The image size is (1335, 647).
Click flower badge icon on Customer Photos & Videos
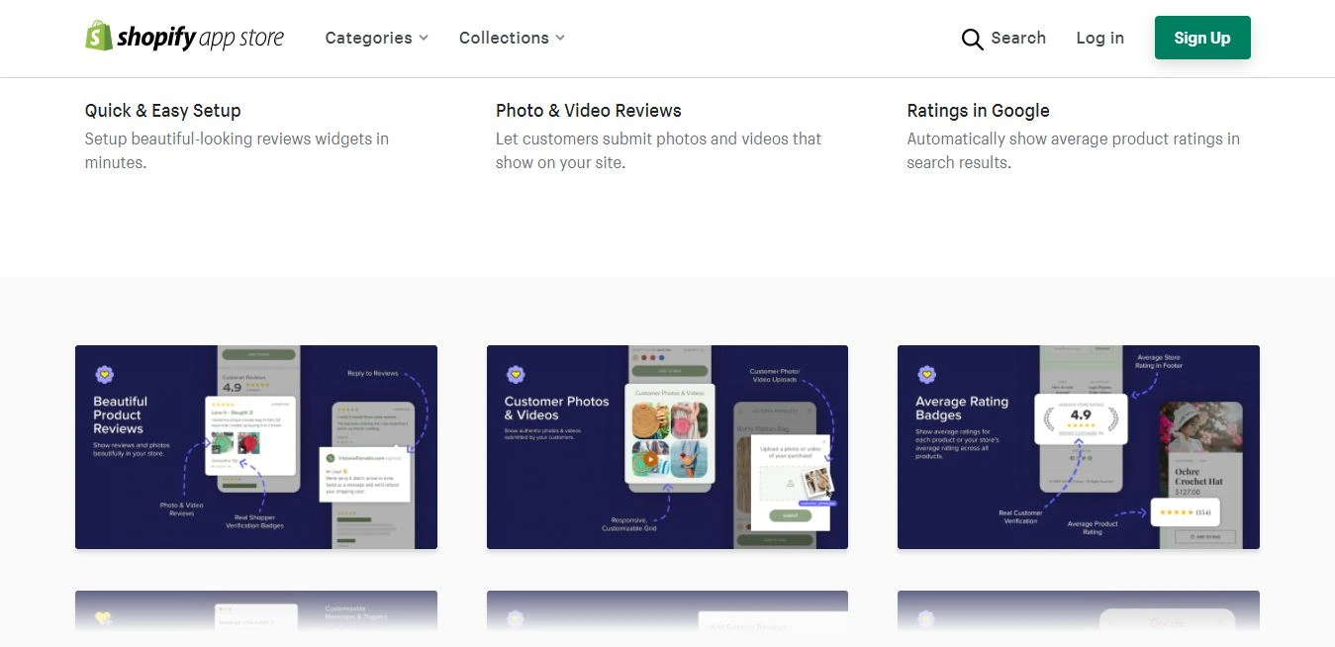(516, 375)
